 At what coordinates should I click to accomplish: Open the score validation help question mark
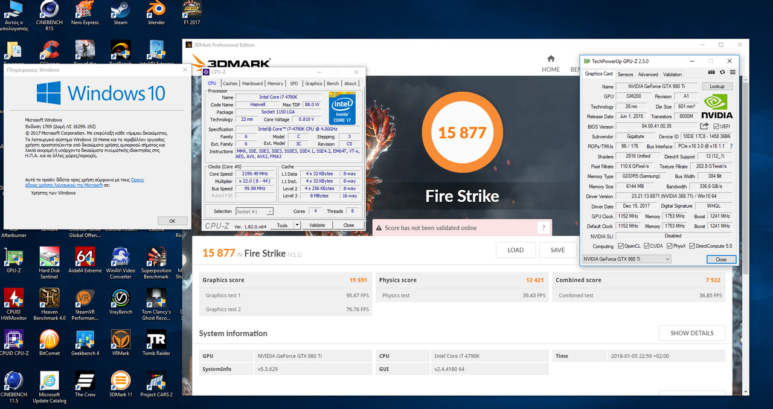(544, 228)
